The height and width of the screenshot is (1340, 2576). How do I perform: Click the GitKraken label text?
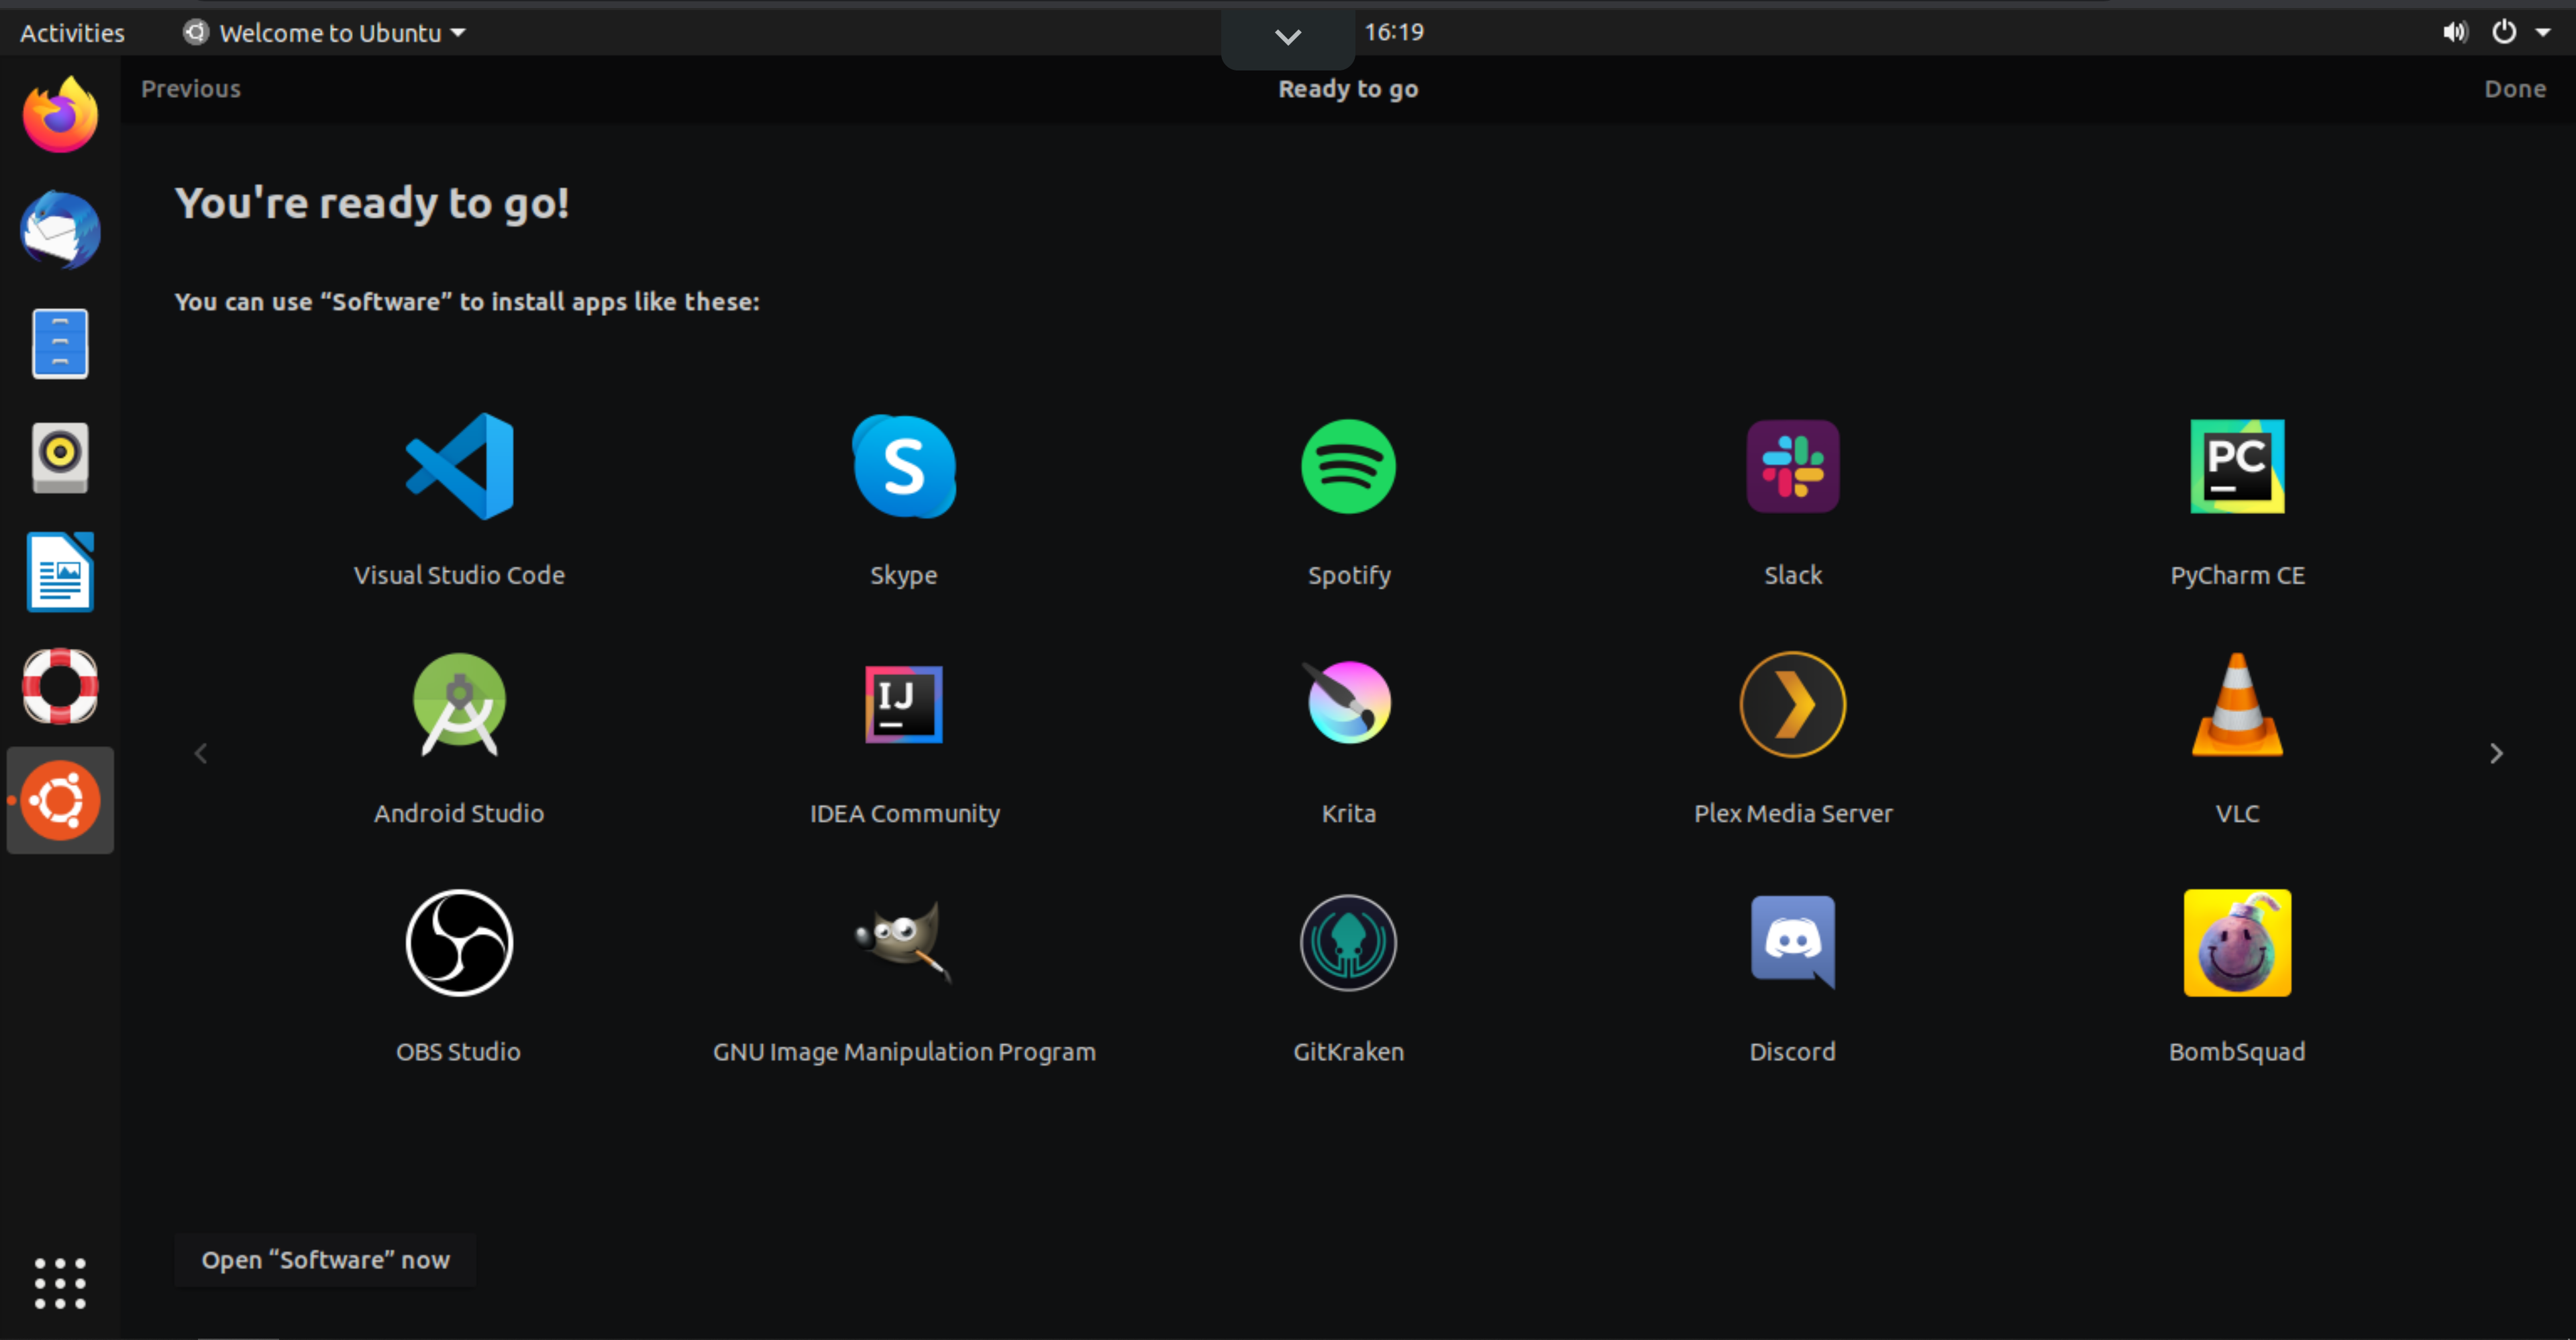click(x=1348, y=1051)
